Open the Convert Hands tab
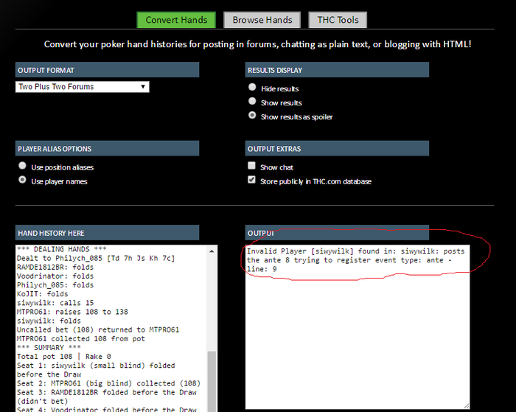 [176, 20]
